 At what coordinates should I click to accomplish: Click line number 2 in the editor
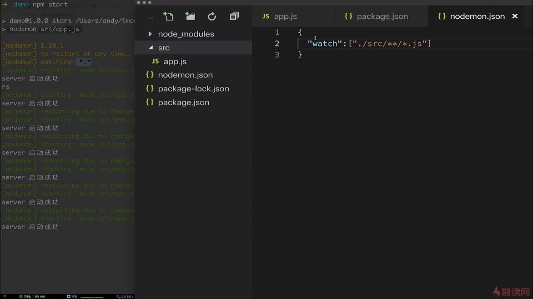pyautogui.click(x=277, y=43)
